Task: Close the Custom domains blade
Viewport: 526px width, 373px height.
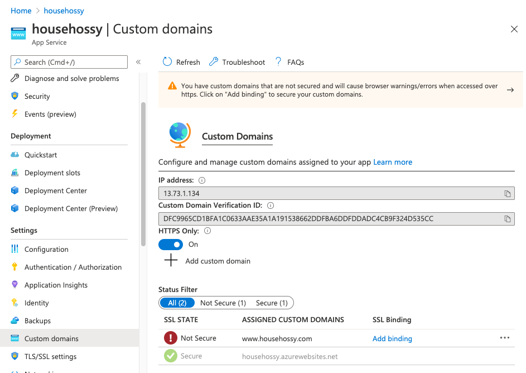Action: [x=514, y=29]
